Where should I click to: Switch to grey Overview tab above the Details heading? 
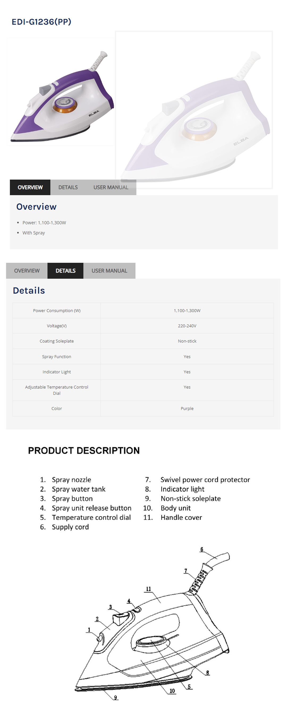(27, 271)
